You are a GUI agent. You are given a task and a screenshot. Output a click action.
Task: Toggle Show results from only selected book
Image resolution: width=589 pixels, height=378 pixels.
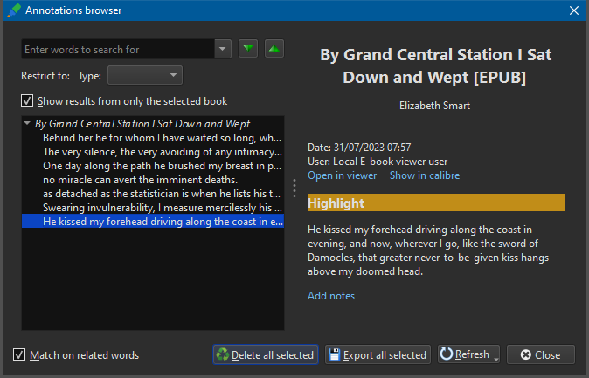click(27, 100)
